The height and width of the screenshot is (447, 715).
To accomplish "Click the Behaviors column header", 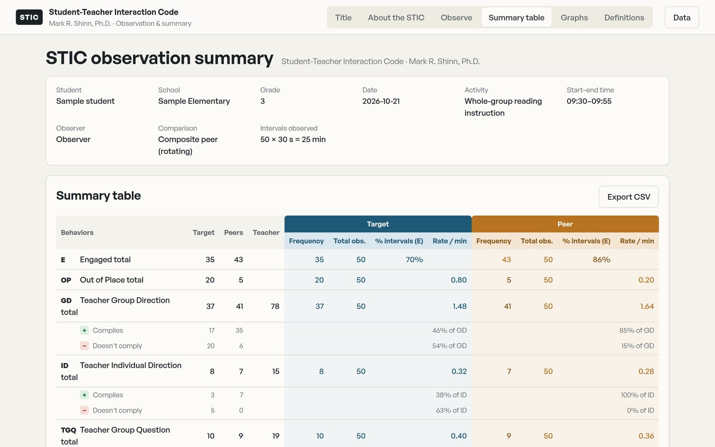I will [x=77, y=232].
